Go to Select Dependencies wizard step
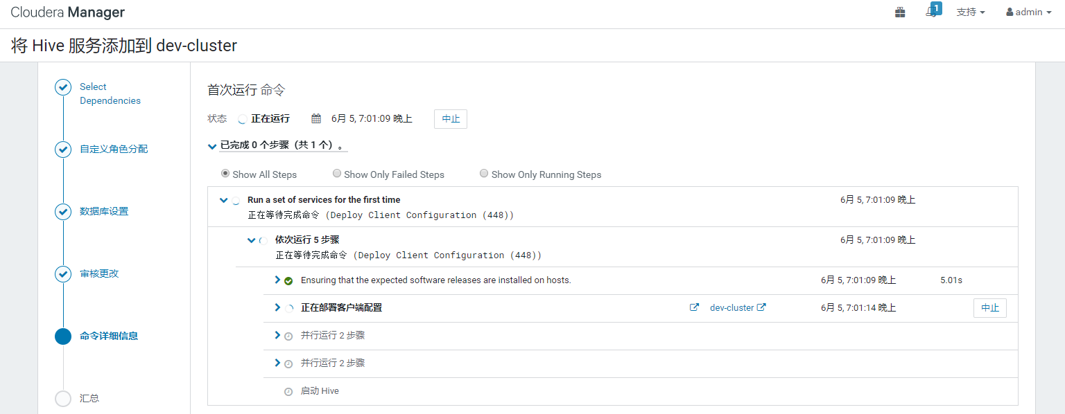Image resolution: width=1065 pixels, height=414 pixels. [x=110, y=93]
